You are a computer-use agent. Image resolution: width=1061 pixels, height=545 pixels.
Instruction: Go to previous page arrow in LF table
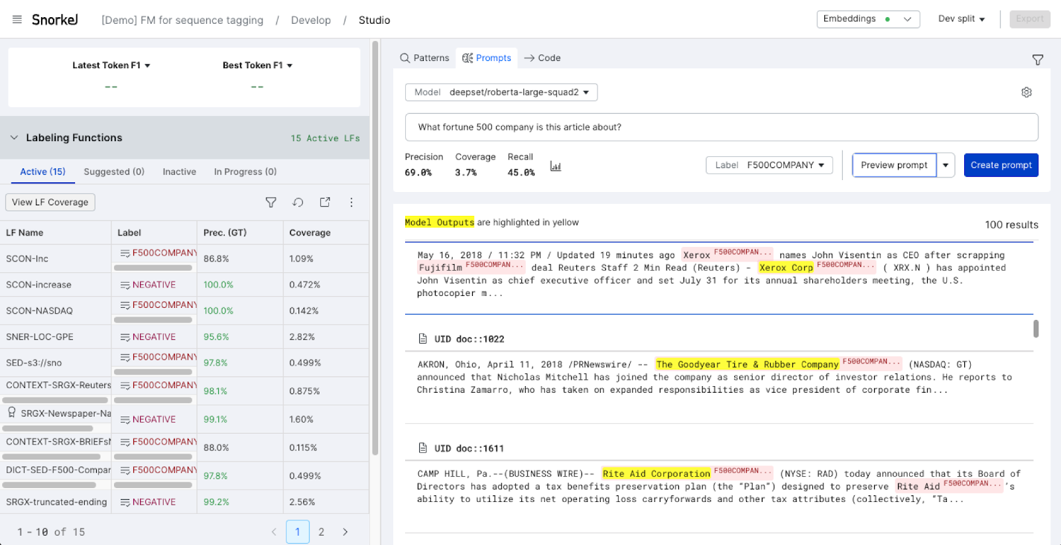(x=274, y=532)
